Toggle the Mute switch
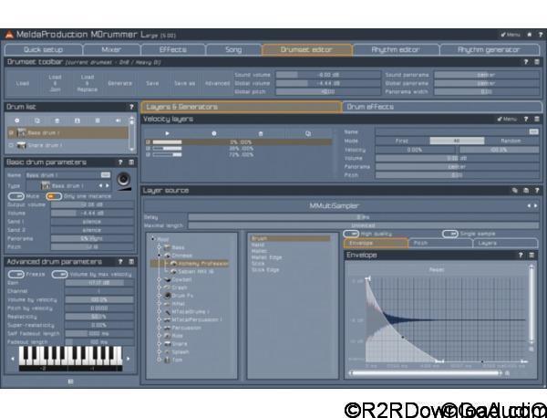This screenshot has height=418, width=547. [16, 196]
